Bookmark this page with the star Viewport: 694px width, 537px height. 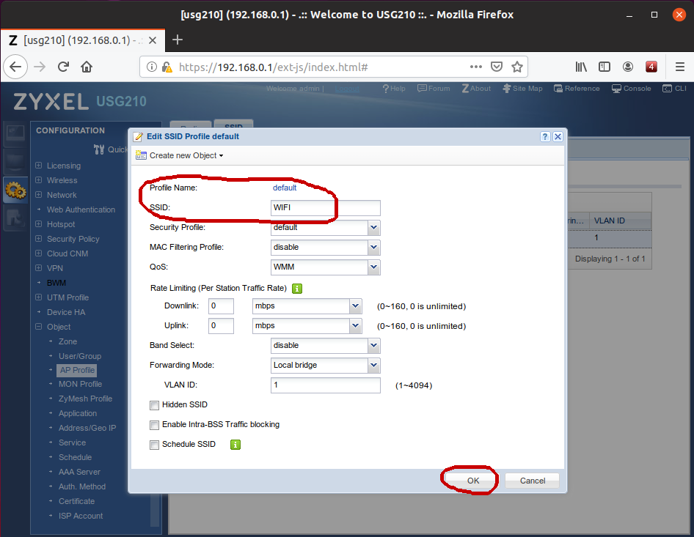click(517, 67)
